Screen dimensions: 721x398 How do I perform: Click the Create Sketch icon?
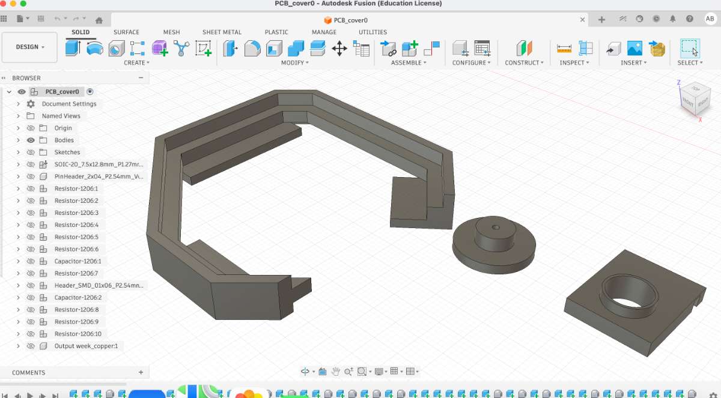pos(204,48)
